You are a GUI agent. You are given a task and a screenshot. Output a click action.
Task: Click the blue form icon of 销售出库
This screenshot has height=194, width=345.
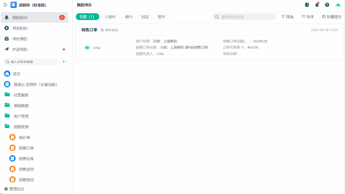12,158
